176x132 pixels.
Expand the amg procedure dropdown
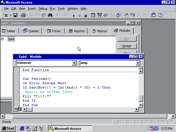click(x=138, y=63)
